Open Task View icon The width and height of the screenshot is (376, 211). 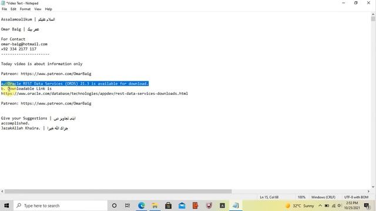[127, 206]
